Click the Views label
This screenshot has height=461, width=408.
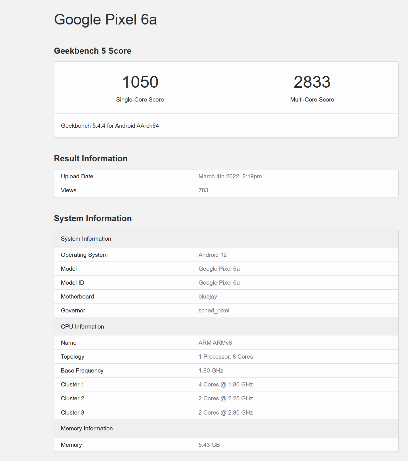click(69, 190)
